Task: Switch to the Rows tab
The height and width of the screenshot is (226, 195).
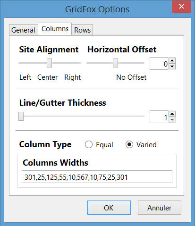Action: coord(82,30)
